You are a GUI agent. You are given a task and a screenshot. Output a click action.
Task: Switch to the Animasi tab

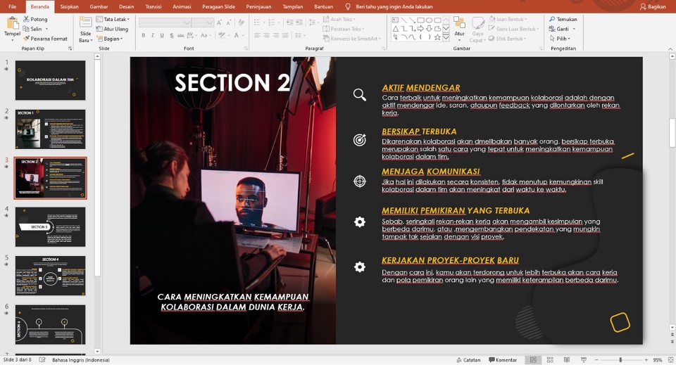click(x=182, y=6)
